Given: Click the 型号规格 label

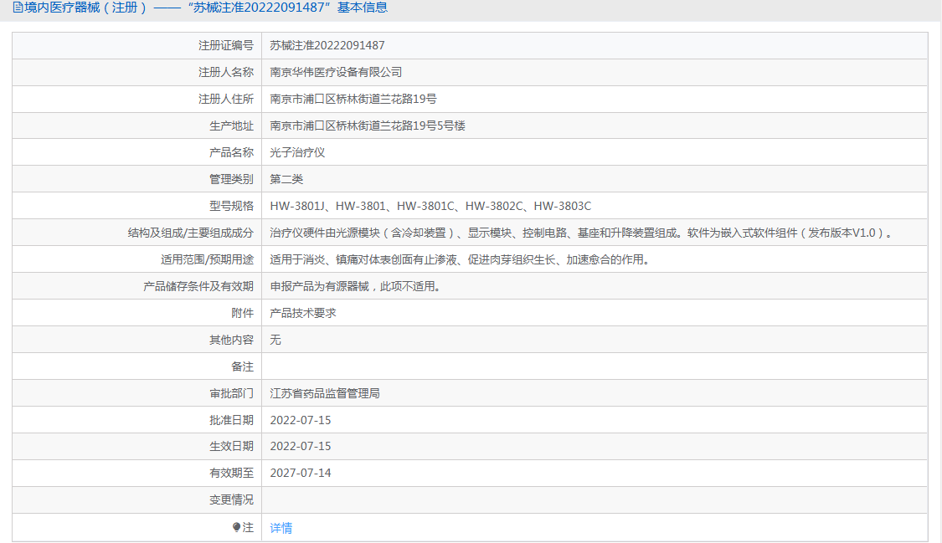Looking at the screenshot, I should coord(231,207).
